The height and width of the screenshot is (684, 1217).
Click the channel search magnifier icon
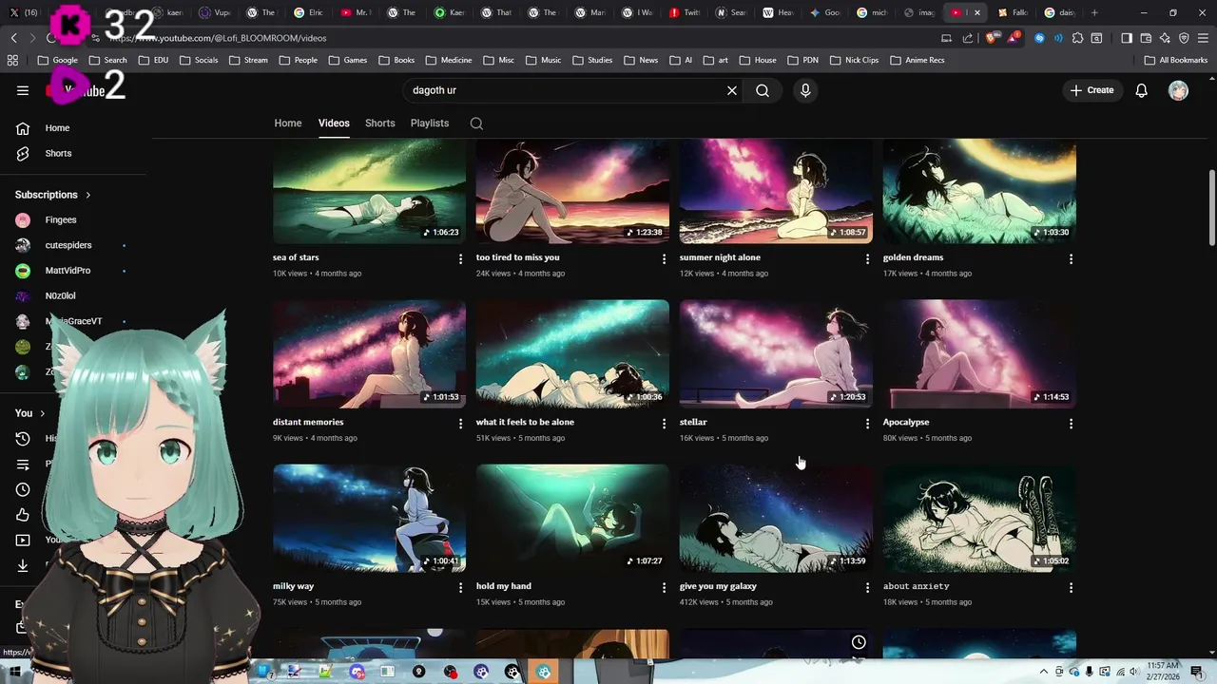click(x=476, y=123)
